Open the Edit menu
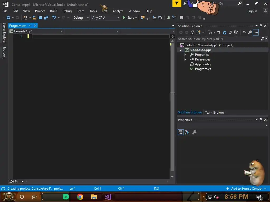 pyautogui.click(x=15, y=11)
